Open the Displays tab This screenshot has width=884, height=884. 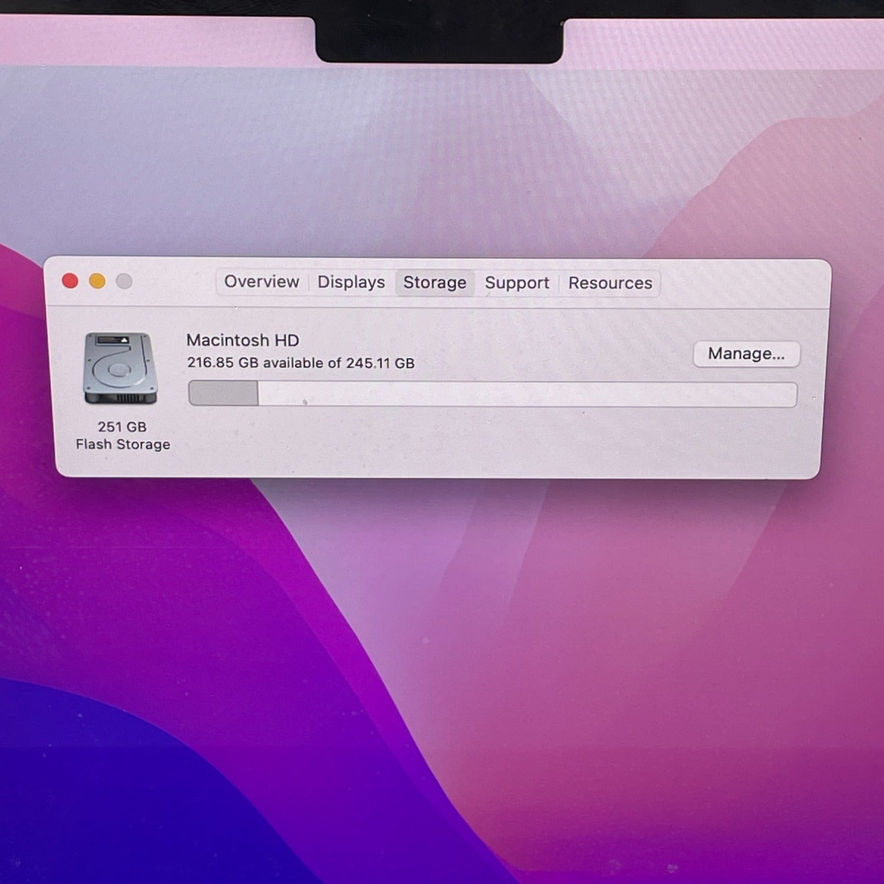[x=351, y=282]
